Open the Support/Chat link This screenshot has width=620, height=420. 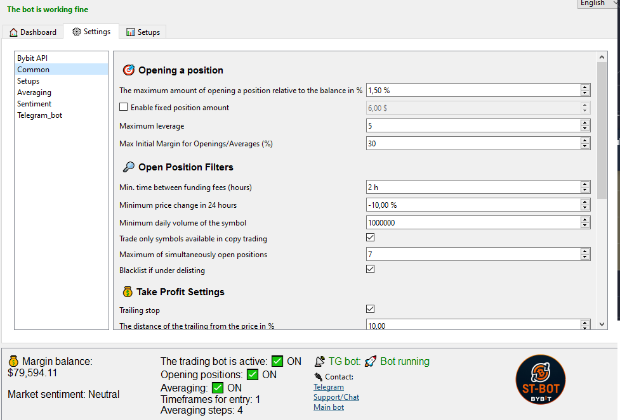[336, 397]
